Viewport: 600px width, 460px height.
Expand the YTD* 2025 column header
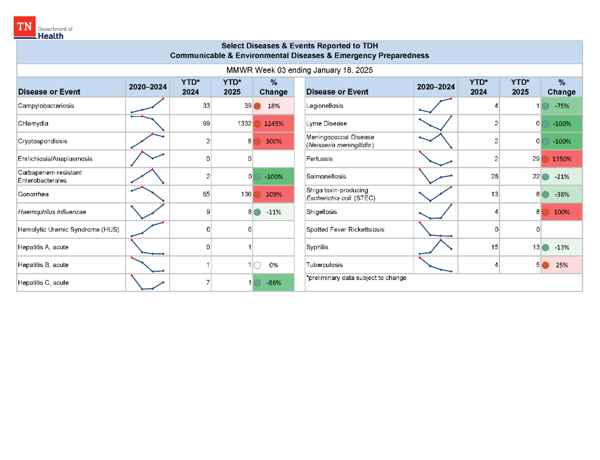pos(232,87)
